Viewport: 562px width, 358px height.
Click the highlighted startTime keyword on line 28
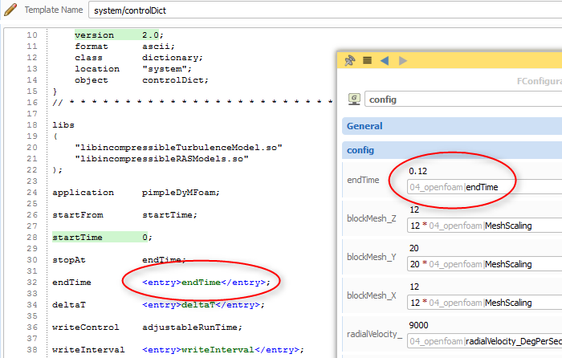tap(77, 238)
